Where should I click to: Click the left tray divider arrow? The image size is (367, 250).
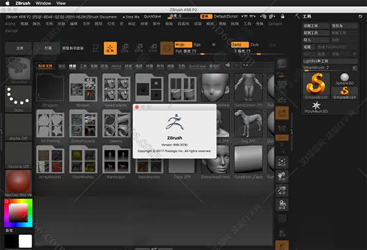[1, 132]
